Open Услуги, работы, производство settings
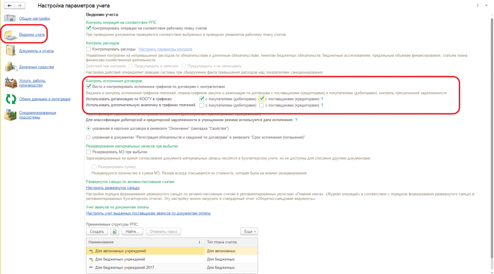This screenshot has width=494, height=274. pyautogui.click(x=32, y=83)
